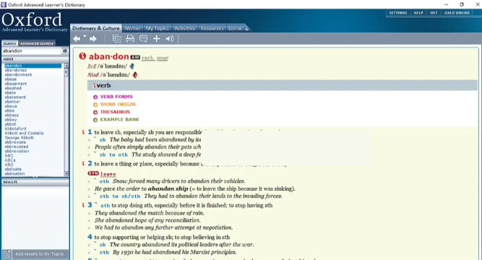Open the Resources tab
The height and width of the screenshot is (260, 482).
point(212,28)
